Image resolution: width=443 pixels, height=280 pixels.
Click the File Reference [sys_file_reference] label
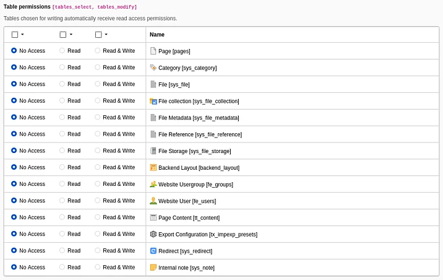pos(200,134)
